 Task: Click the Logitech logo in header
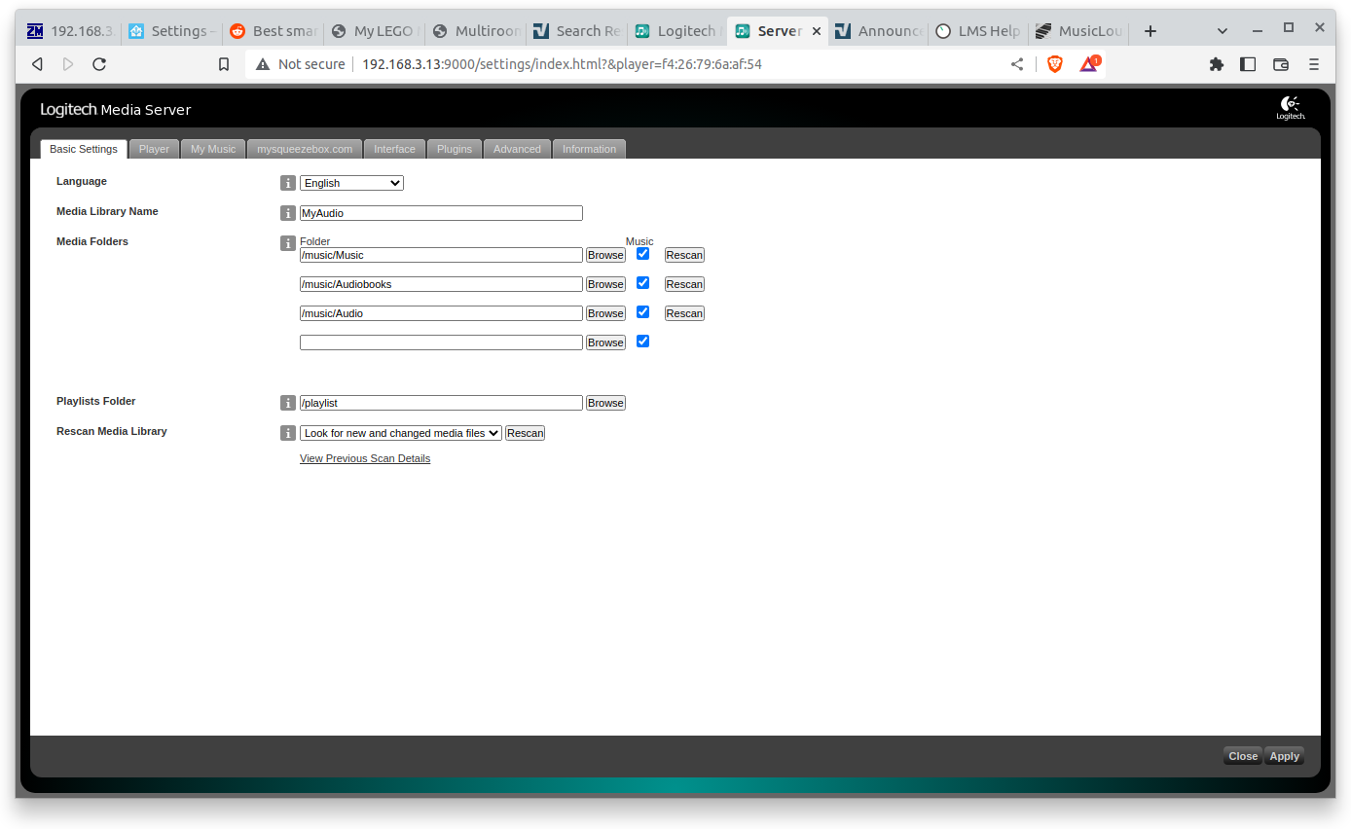(x=1291, y=108)
